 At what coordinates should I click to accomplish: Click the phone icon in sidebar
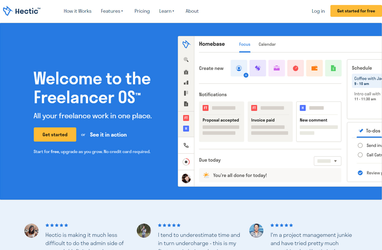186,145
